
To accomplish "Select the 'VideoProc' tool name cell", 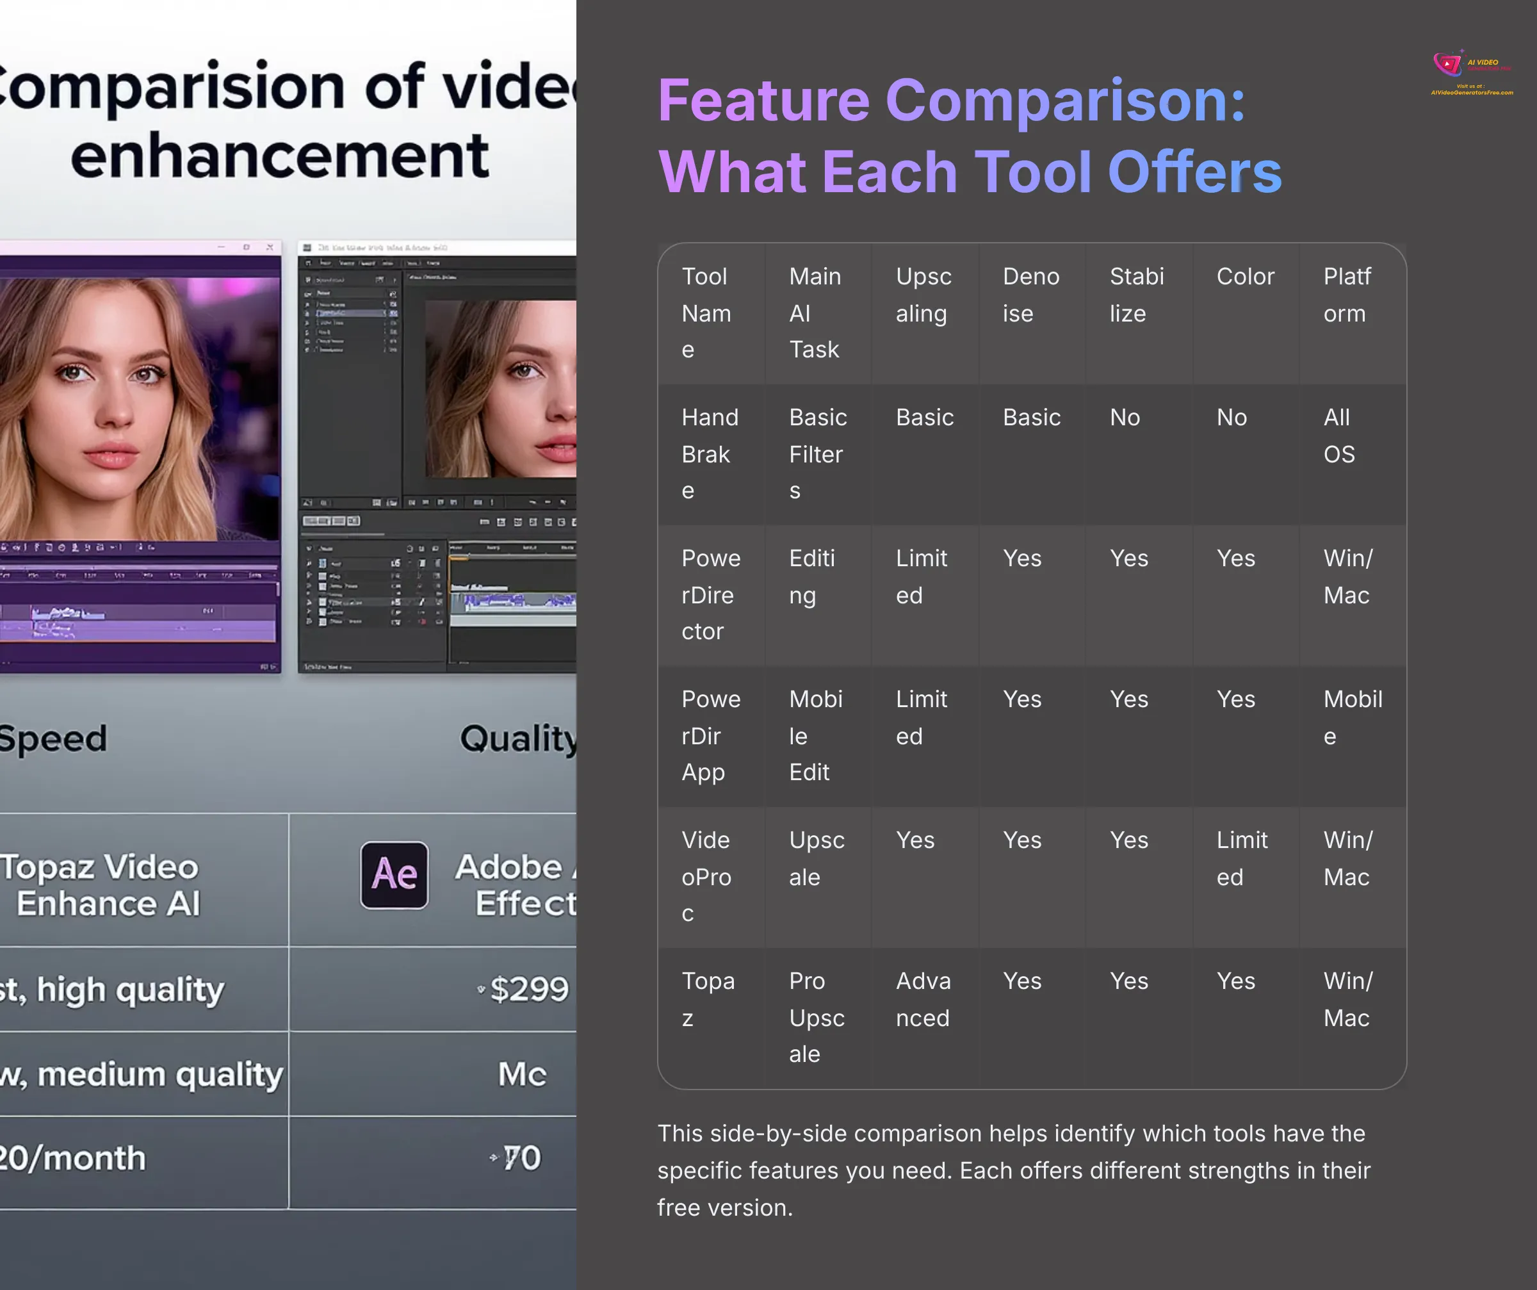I will click(712, 877).
